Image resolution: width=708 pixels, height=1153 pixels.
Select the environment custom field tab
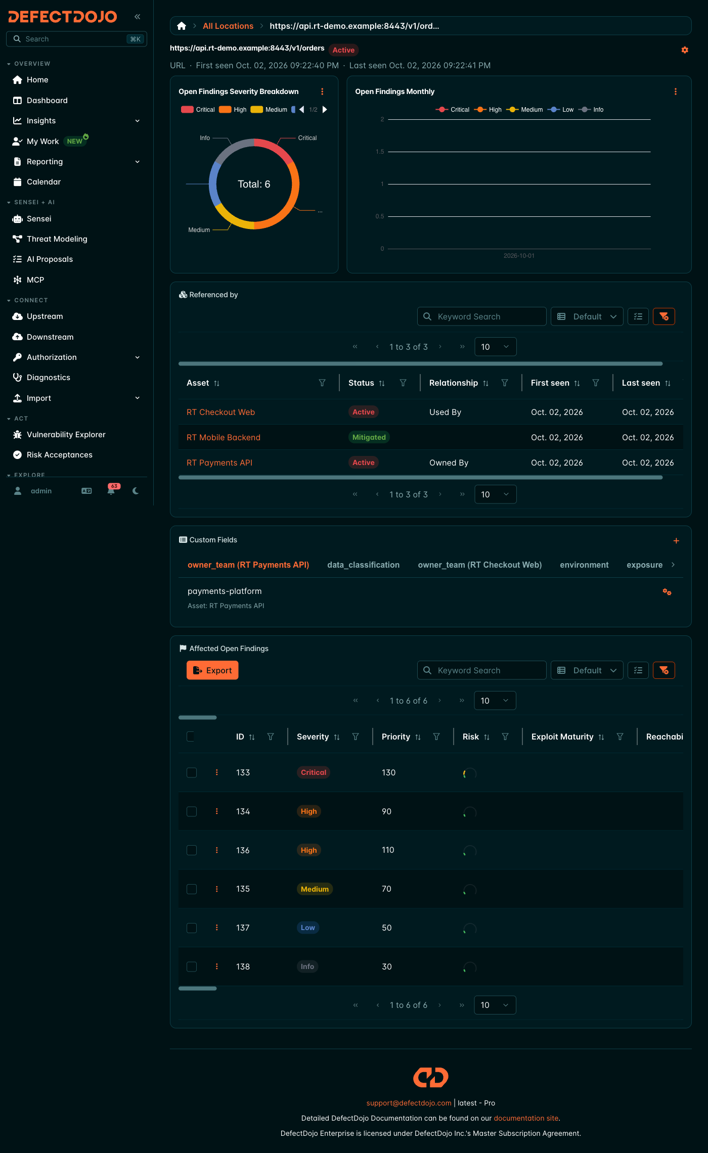click(584, 565)
